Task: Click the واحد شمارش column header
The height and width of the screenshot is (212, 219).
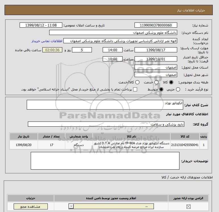Action: [x=79, y=136]
